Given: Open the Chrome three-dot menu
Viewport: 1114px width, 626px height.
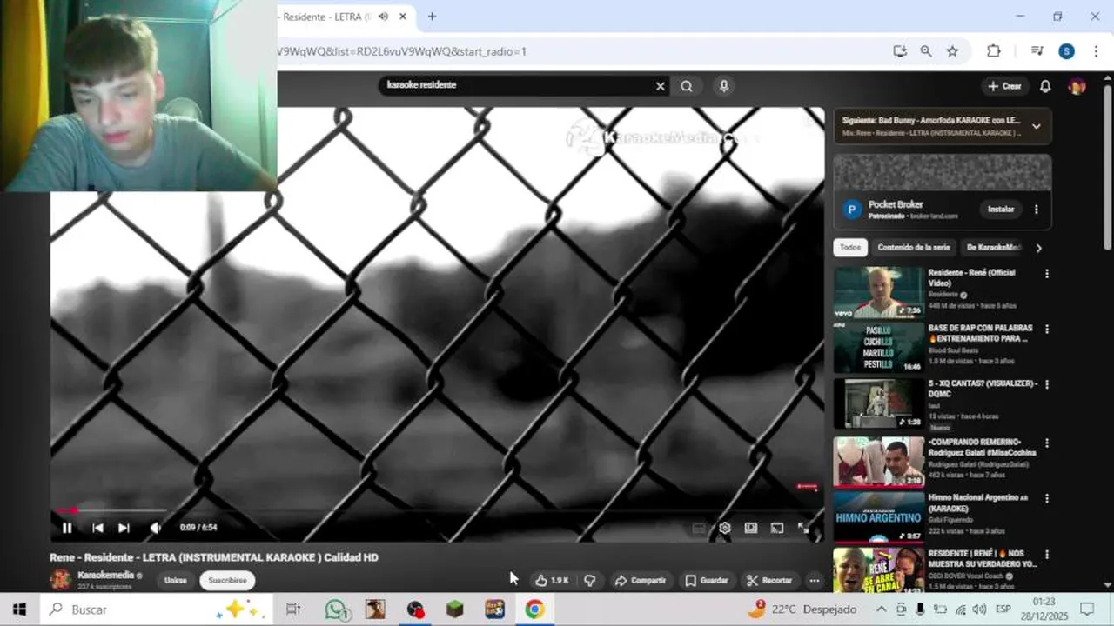Looking at the screenshot, I should coord(1096,51).
